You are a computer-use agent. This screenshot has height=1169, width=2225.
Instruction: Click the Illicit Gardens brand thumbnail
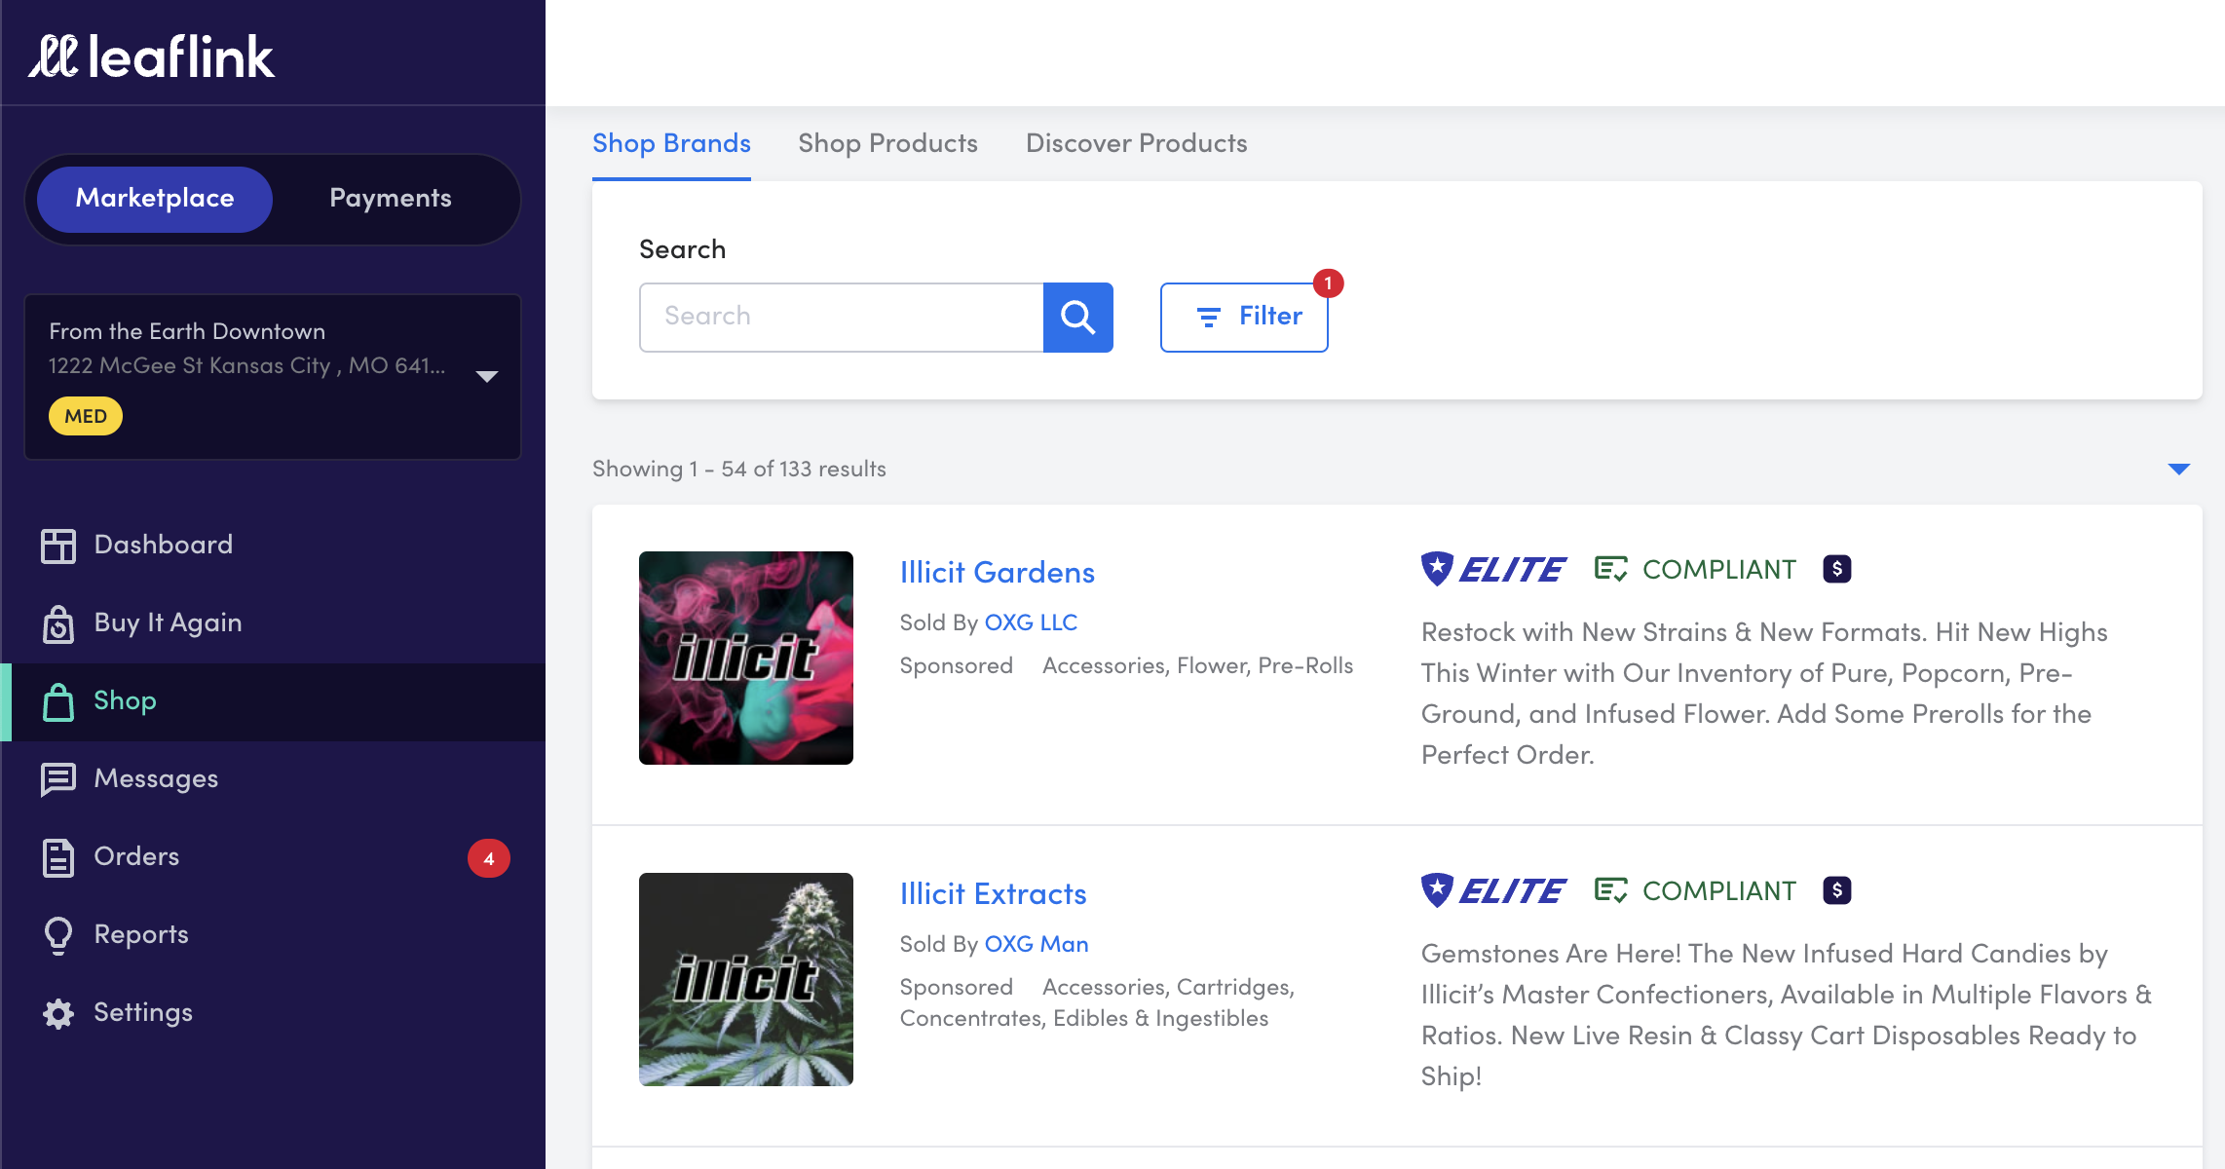(x=744, y=657)
